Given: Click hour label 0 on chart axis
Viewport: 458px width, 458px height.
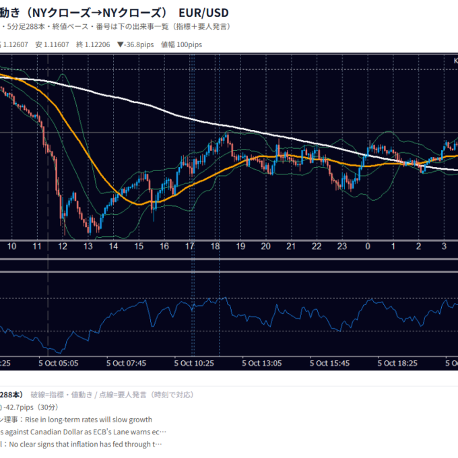Looking at the screenshot, I should point(368,247).
